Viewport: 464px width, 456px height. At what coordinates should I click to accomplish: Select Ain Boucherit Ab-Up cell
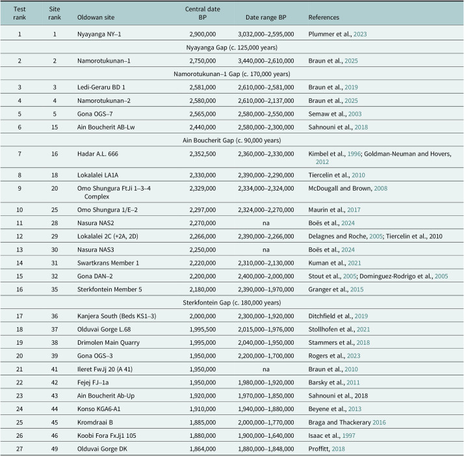[x=106, y=396]
